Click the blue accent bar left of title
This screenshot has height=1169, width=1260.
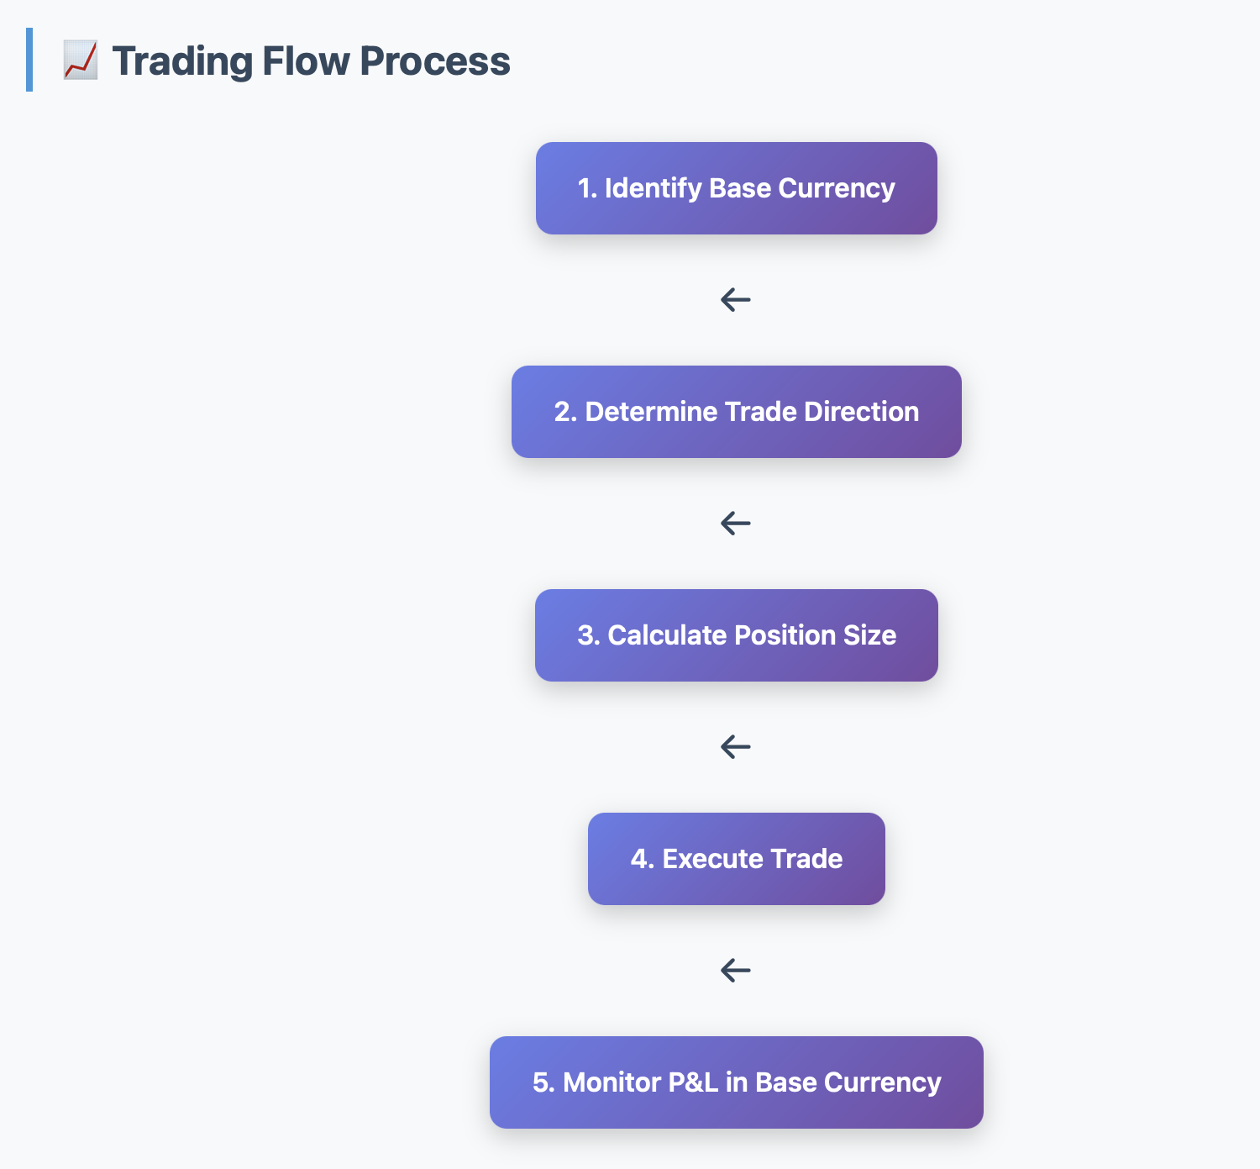pyautogui.click(x=29, y=60)
